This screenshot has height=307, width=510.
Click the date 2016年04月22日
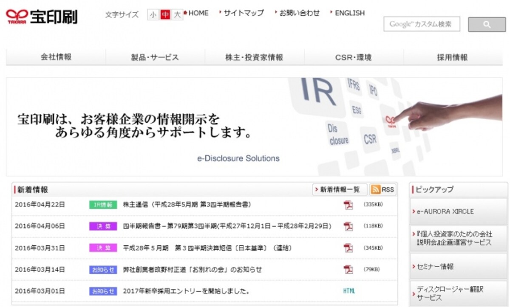[40, 205]
